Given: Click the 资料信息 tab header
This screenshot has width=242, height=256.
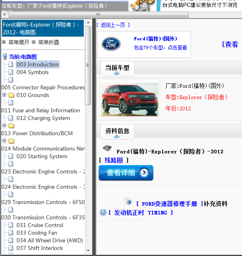Looking at the screenshot, I should coord(117,132).
